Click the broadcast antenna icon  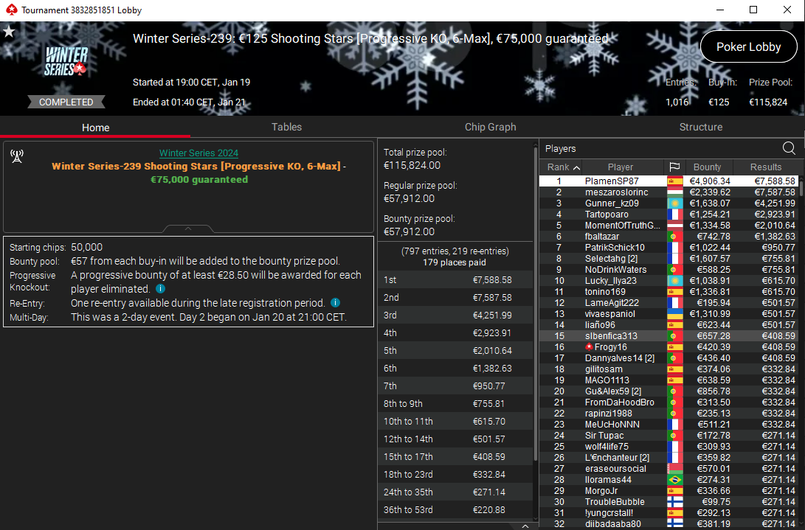(x=17, y=156)
